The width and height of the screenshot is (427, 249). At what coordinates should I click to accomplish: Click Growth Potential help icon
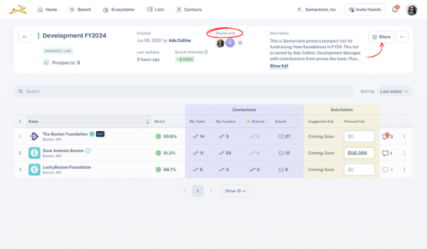206,52
